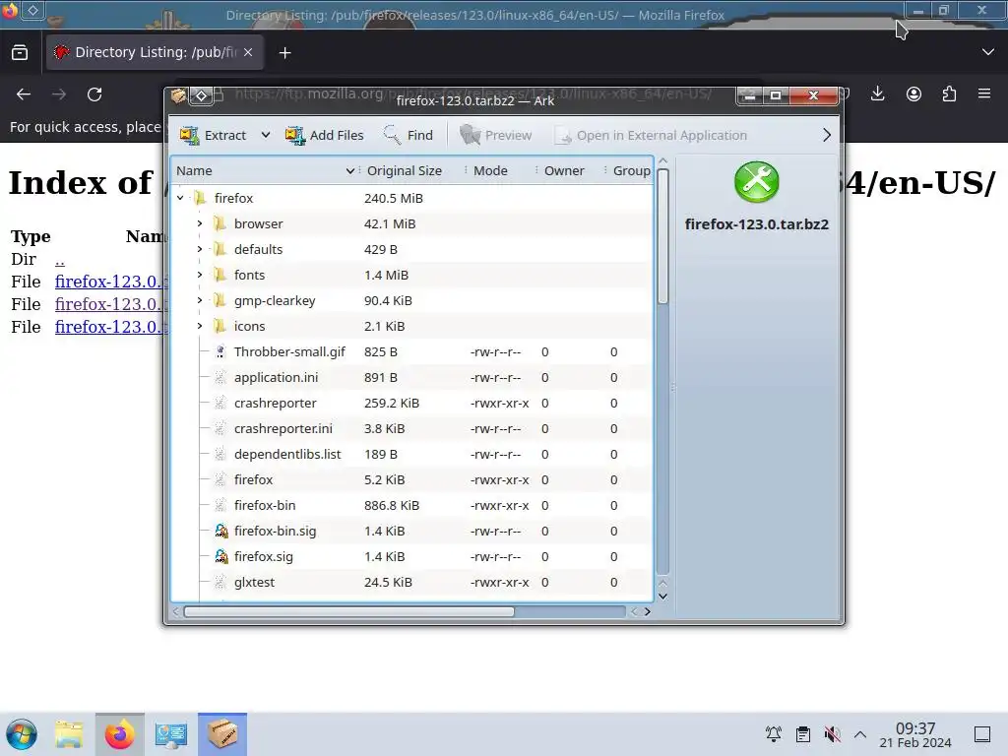This screenshot has height=756, width=1008.
Task: Select application.ini file row
Action: pyautogui.click(x=412, y=377)
